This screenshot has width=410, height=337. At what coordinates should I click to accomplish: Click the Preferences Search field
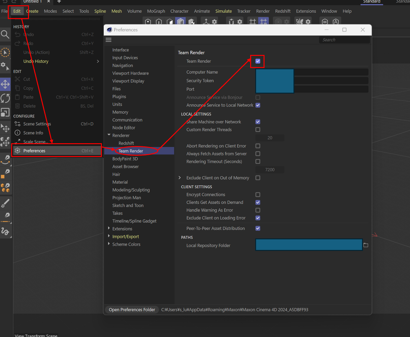pyautogui.click(x=344, y=40)
